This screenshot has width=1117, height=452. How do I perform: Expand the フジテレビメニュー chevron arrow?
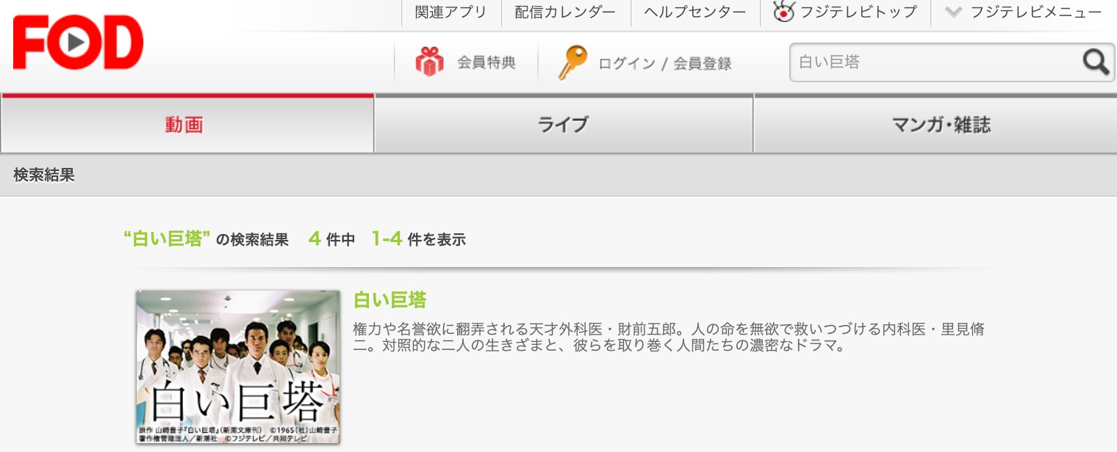953,12
